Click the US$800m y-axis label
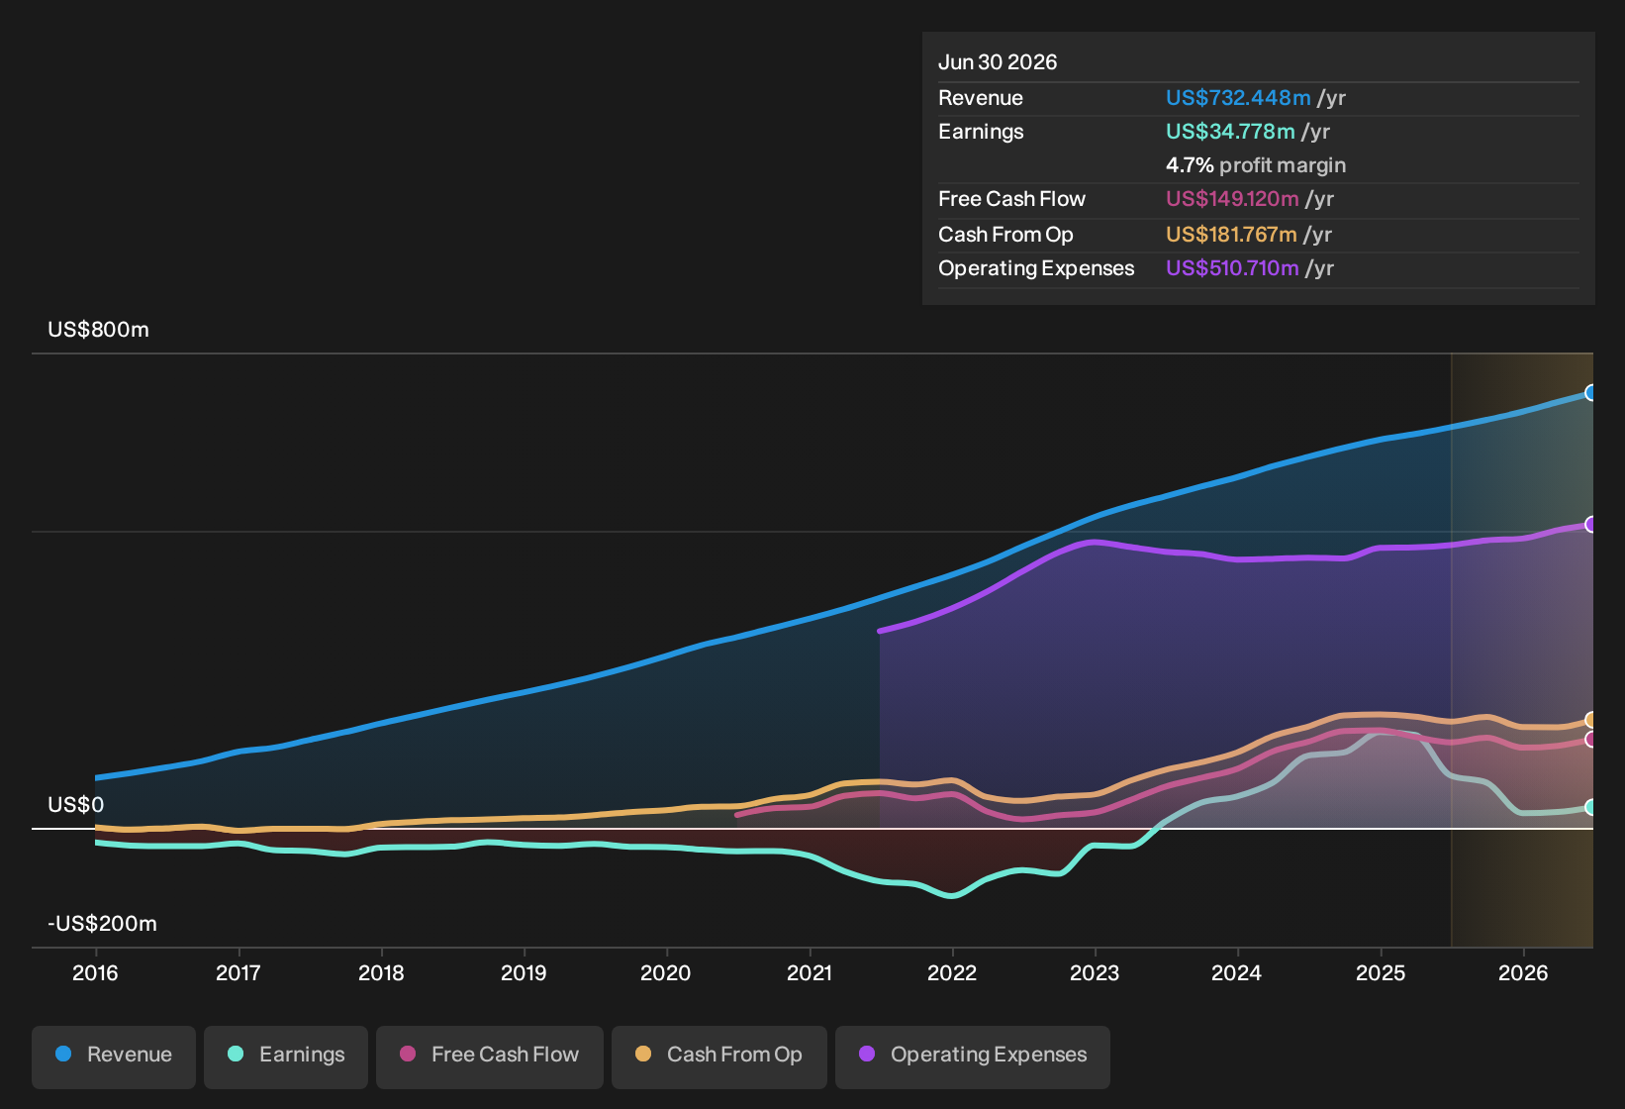Image resolution: width=1625 pixels, height=1109 pixels. click(x=98, y=330)
